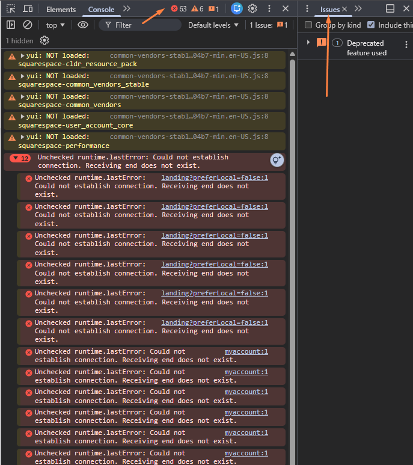Click the lightbulb icon on grouped error

click(x=277, y=160)
